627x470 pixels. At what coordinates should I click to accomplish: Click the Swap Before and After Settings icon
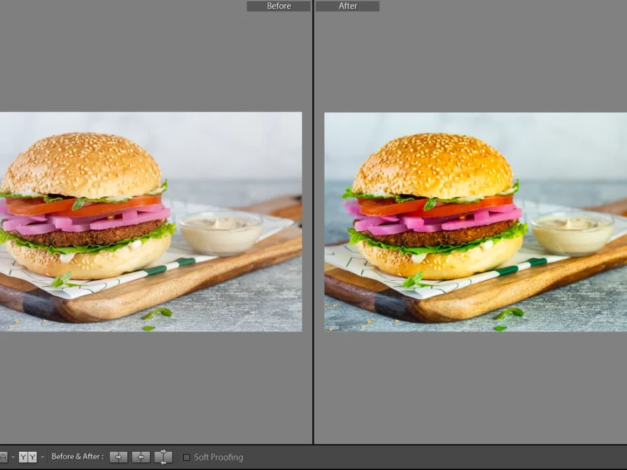coord(163,457)
